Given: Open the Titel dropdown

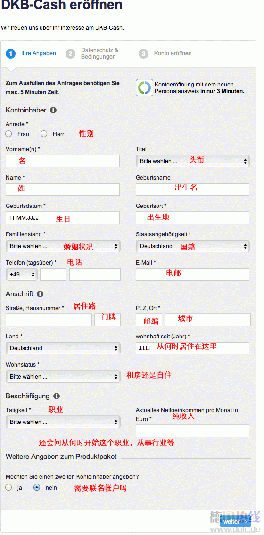Looking at the screenshot, I should pos(192,161).
